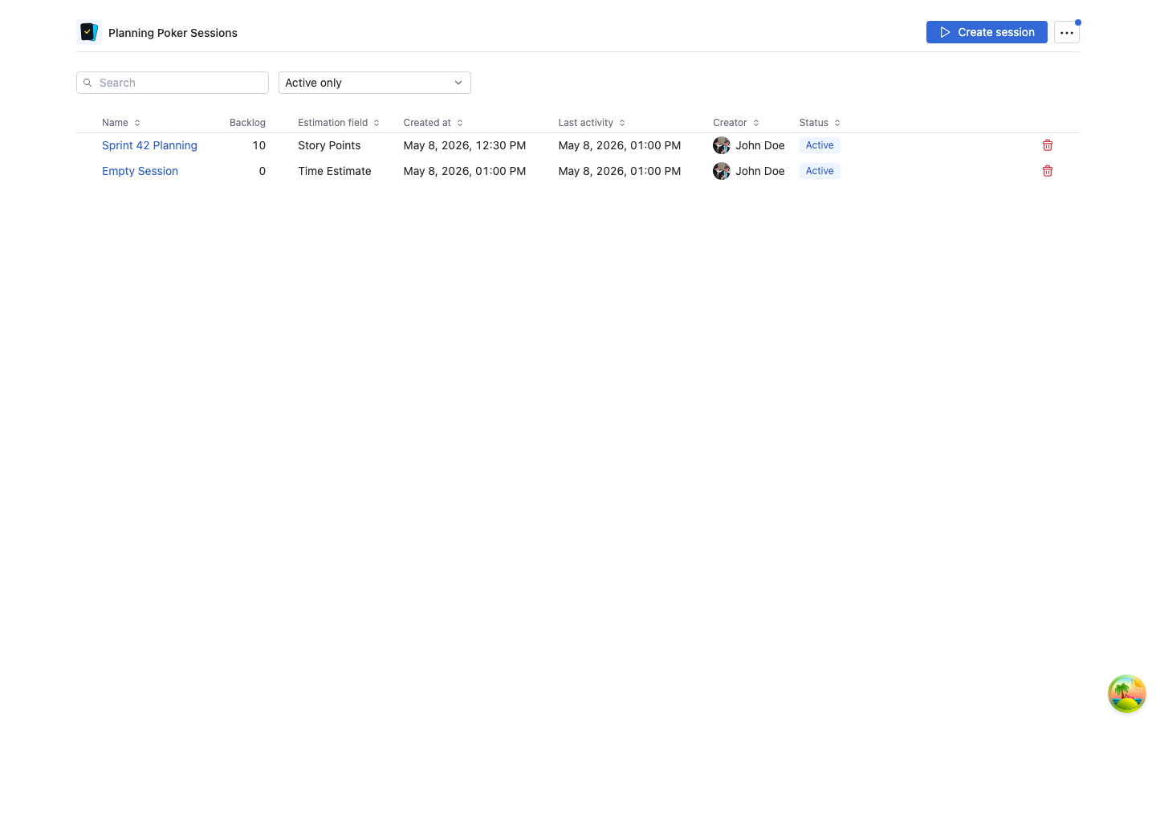Focus the Search input field

pyautogui.click(x=173, y=83)
